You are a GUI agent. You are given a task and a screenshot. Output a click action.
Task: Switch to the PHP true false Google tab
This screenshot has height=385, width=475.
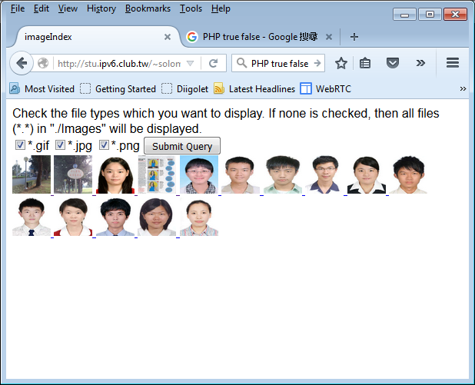[257, 37]
